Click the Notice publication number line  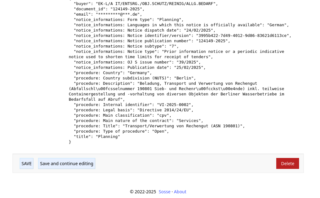tap(152, 41)
